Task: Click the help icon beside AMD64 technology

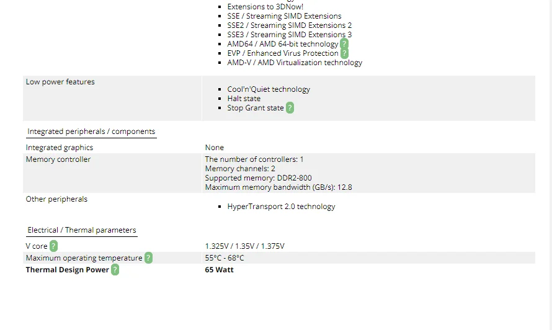Action: tap(344, 44)
